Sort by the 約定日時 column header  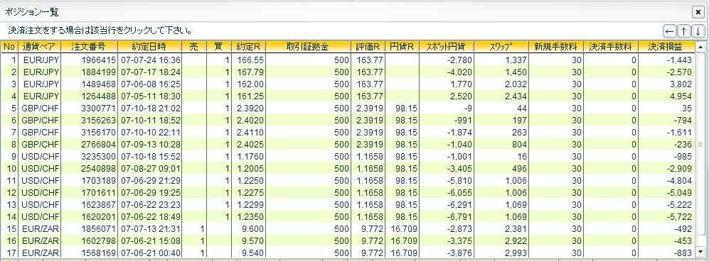pos(149,46)
